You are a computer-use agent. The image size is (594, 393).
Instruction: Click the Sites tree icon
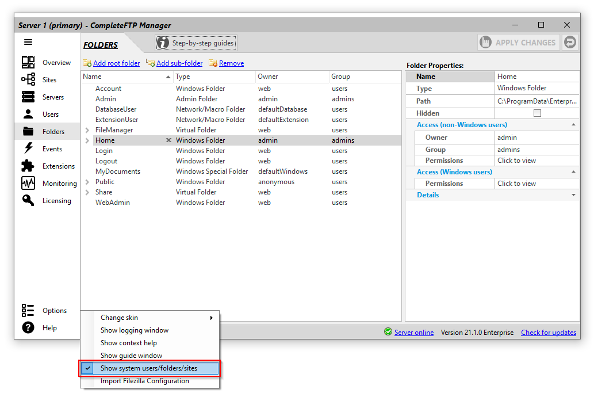28,79
